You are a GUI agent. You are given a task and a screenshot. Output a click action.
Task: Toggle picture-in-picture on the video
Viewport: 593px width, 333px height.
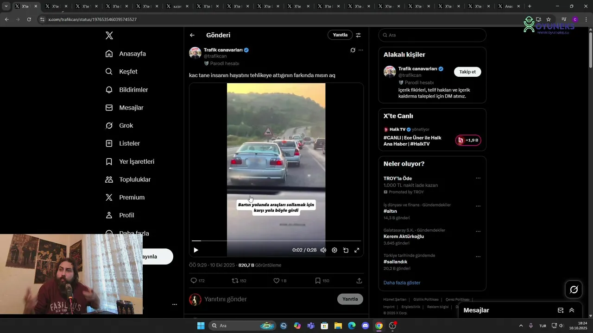(x=346, y=250)
